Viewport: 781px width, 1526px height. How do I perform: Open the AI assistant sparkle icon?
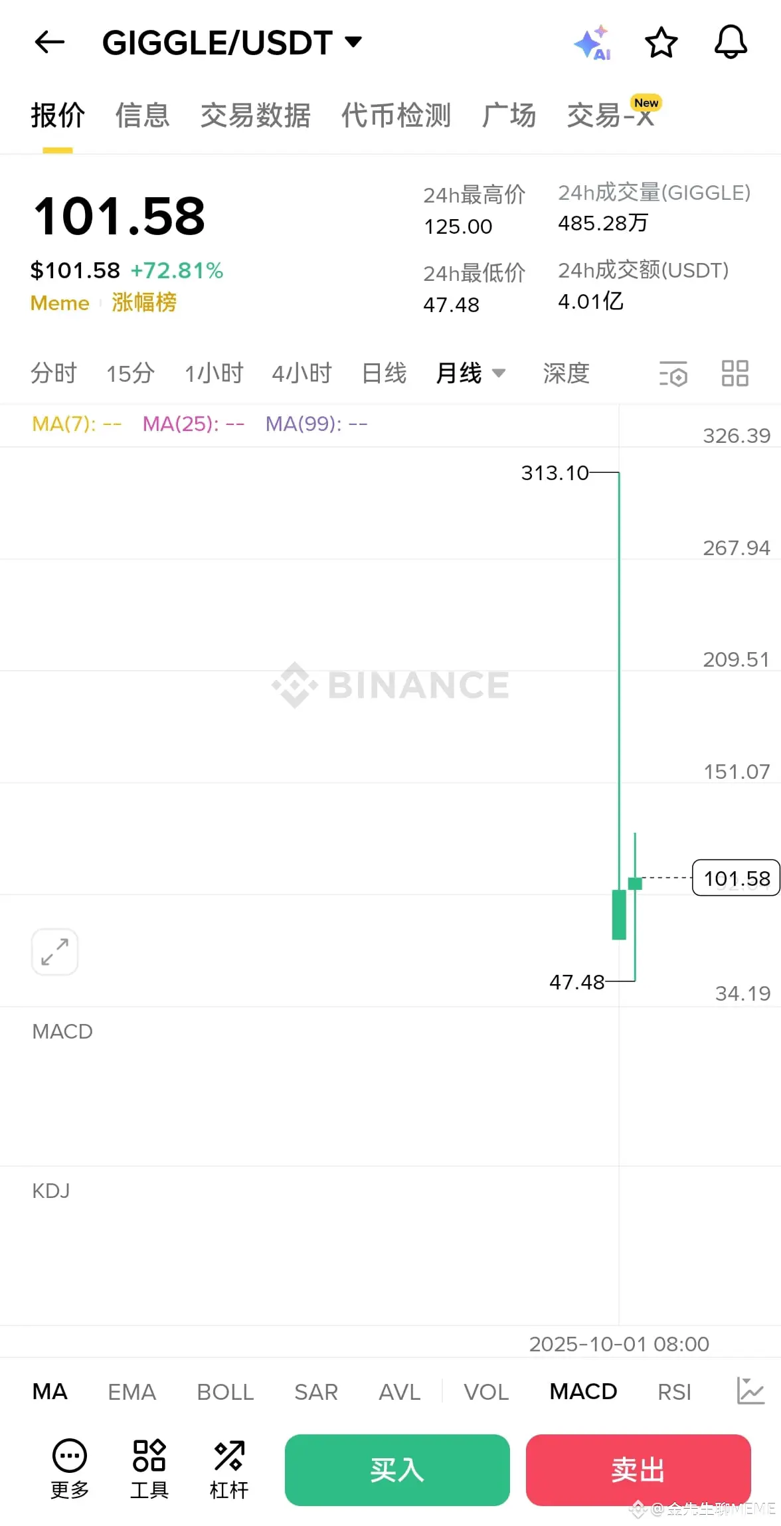[x=592, y=42]
